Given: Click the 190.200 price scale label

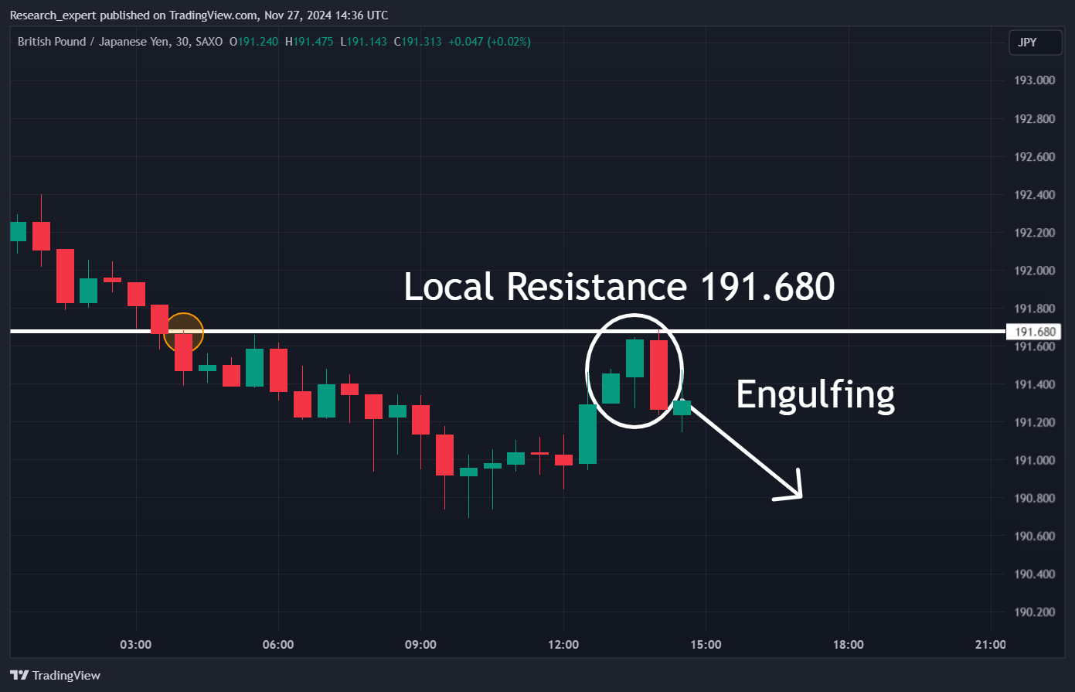Looking at the screenshot, I should click(x=1034, y=612).
